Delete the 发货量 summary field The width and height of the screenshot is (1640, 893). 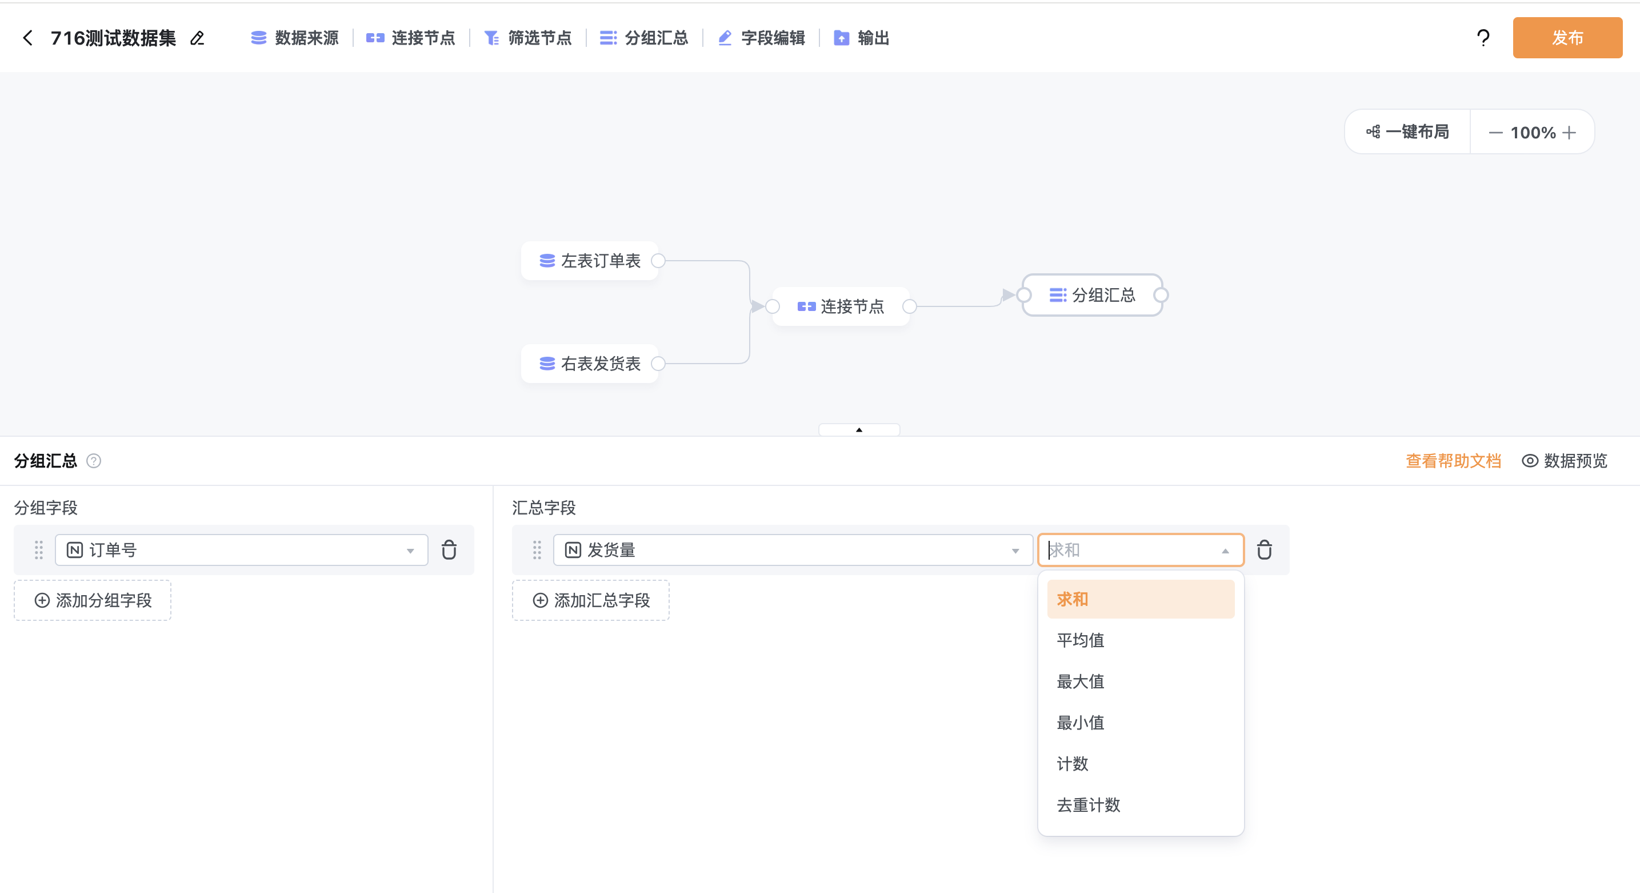click(x=1265, y=549)
